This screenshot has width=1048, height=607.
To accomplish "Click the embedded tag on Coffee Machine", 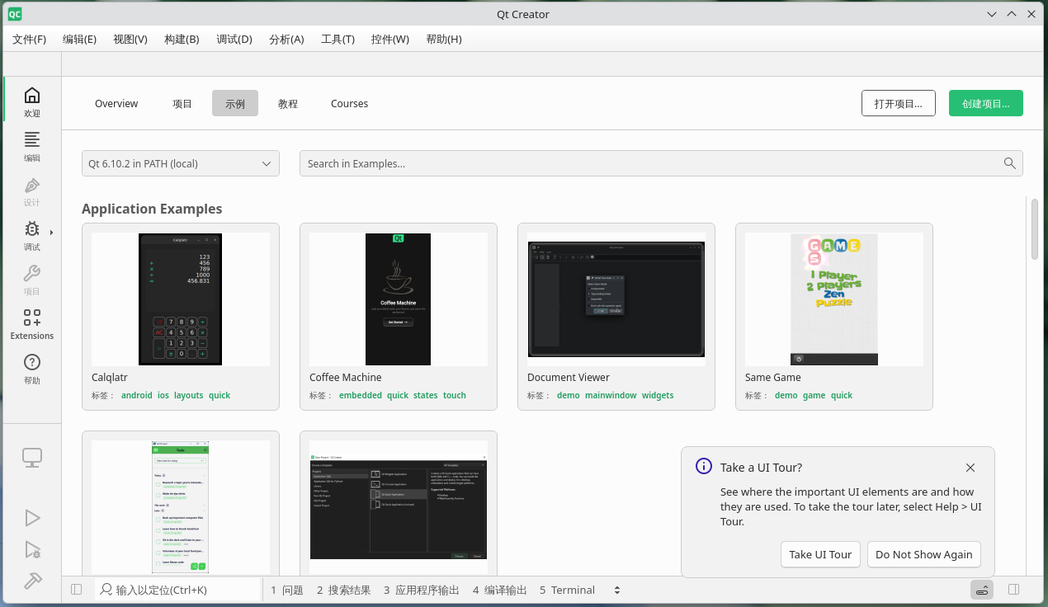I will tap(361, 395).
